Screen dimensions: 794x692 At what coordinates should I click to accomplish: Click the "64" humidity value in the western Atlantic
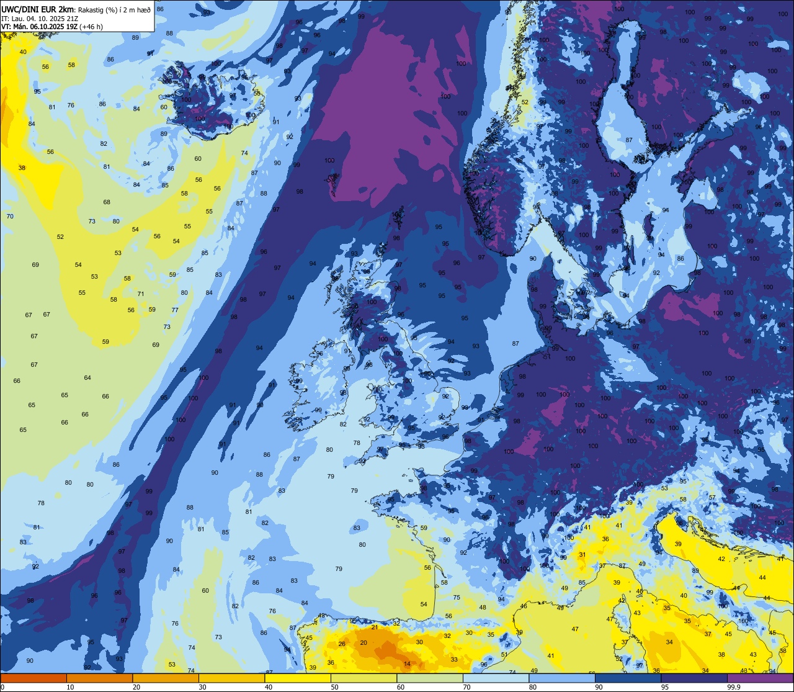tap(87, 378)
